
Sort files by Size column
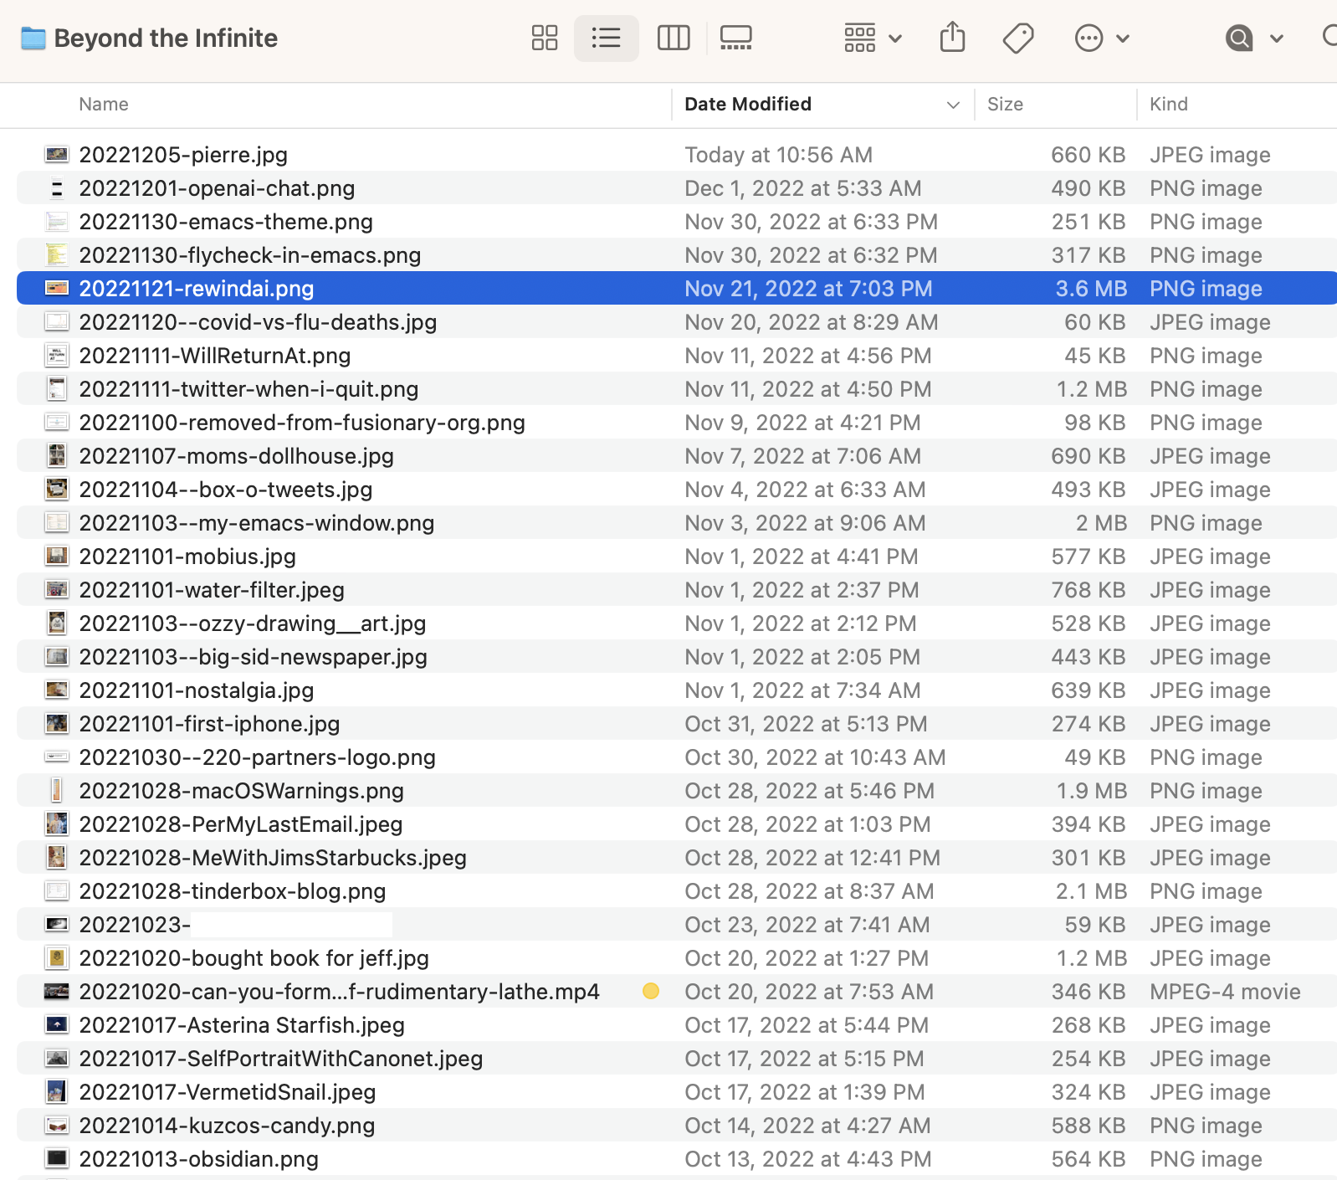(x=1005, y=105)
